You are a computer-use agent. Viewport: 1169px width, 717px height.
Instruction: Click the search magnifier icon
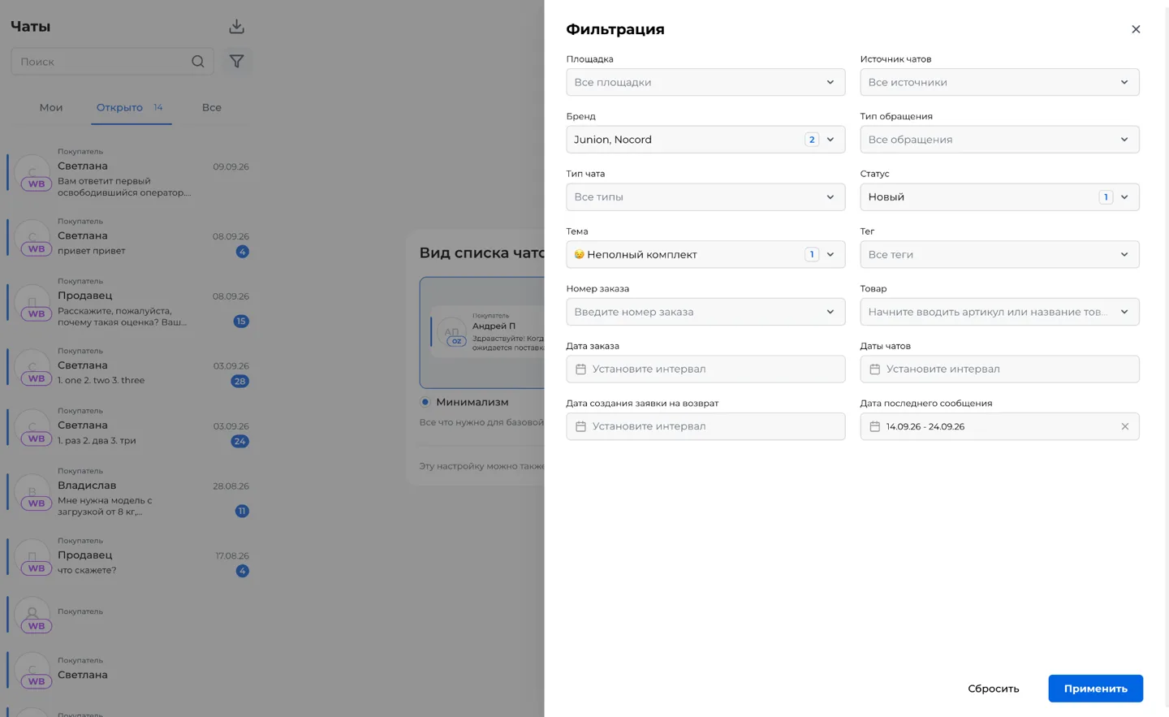pos(198,62)
